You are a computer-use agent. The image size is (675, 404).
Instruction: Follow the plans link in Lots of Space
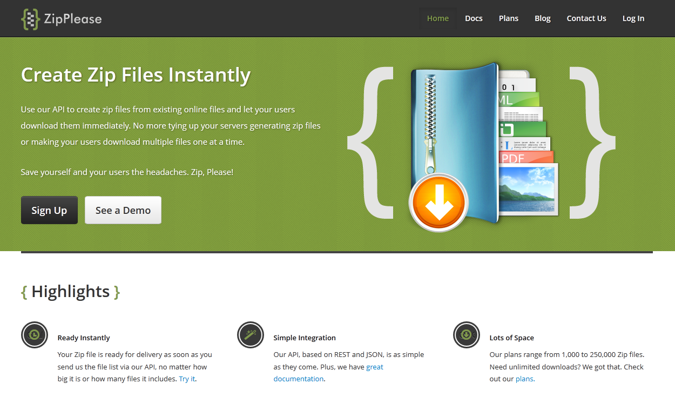[x=524, y=379]
